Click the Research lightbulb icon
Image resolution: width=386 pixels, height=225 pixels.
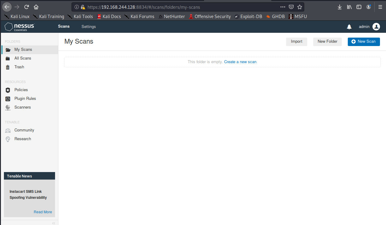pos(8,139)
